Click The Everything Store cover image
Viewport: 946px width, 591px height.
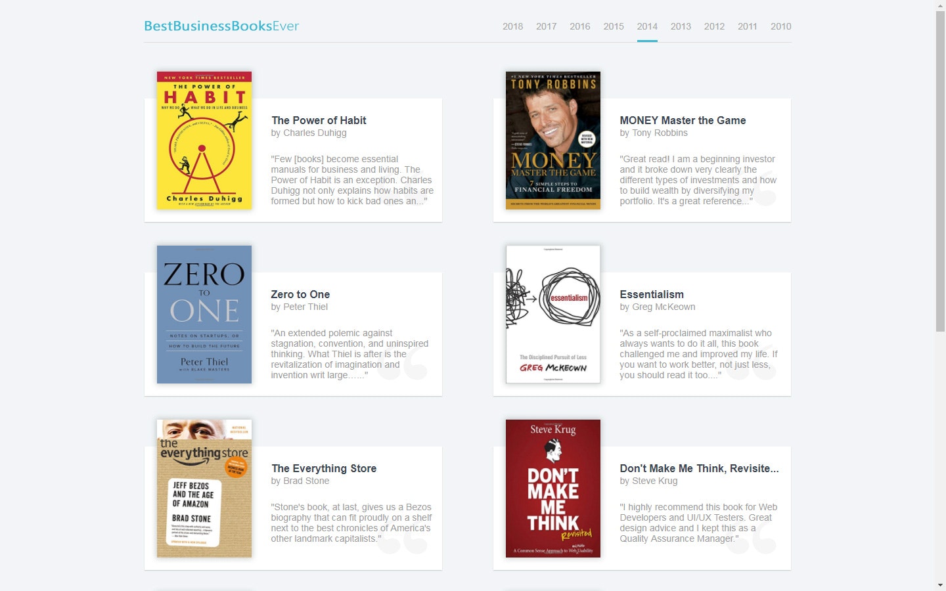(x=204, y=488)
